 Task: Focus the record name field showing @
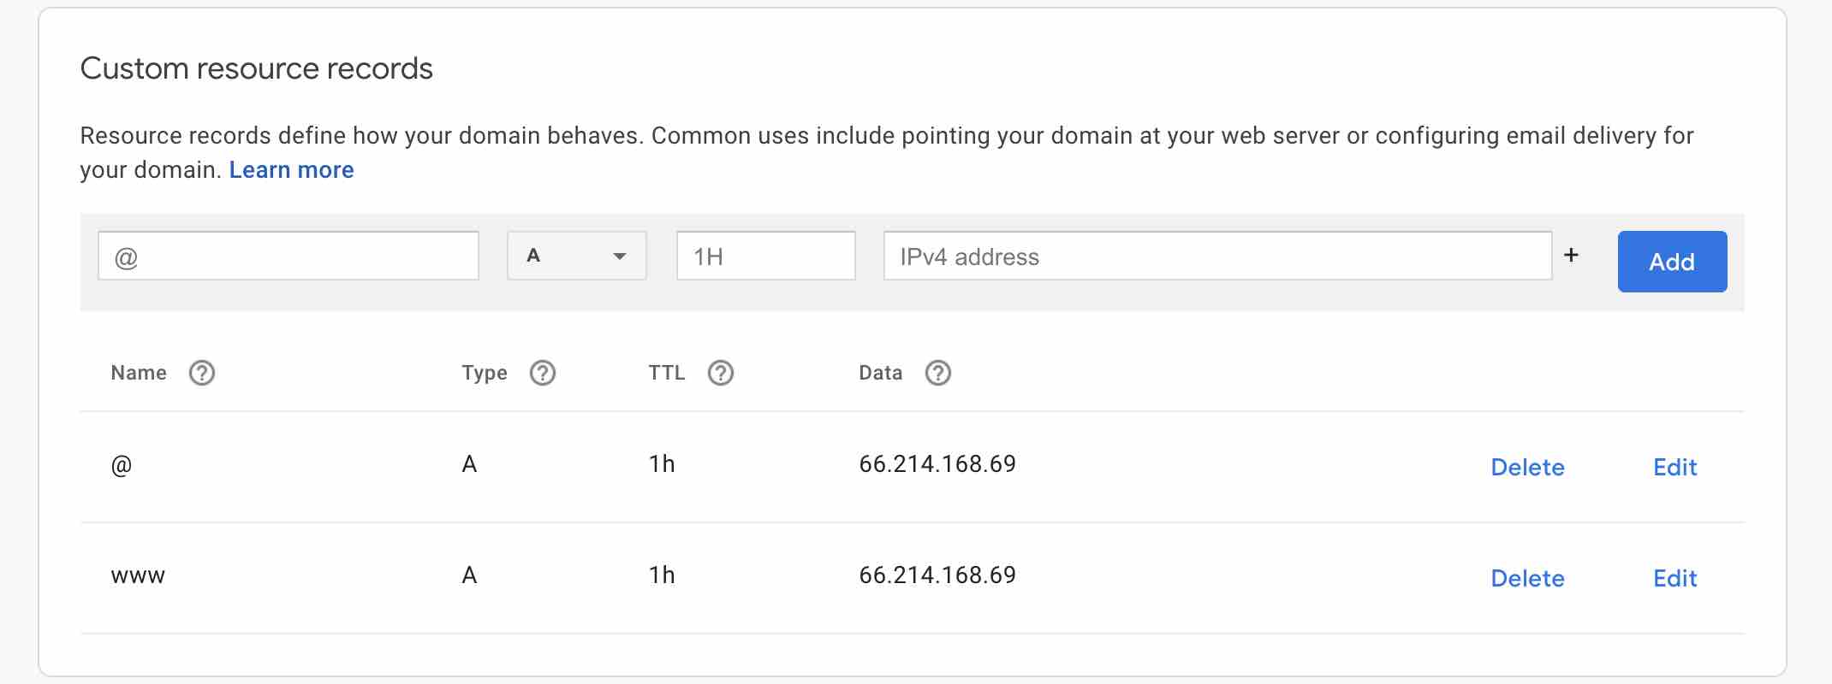click(x=288, y=256)
